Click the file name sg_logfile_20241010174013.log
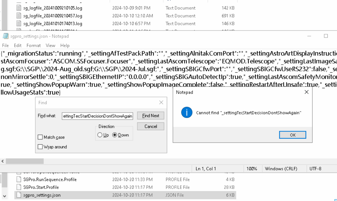Screen dimensions: 337x201 point(53,24)
